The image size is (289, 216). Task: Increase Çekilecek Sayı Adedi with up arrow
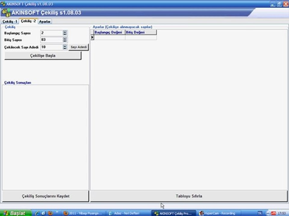[65, 46]
